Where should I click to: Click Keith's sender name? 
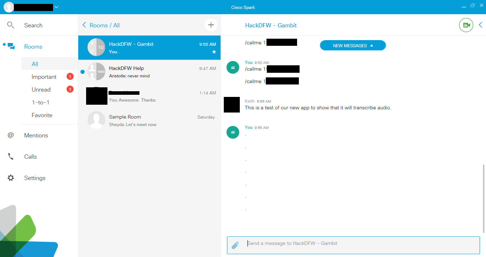click(250, 101)
